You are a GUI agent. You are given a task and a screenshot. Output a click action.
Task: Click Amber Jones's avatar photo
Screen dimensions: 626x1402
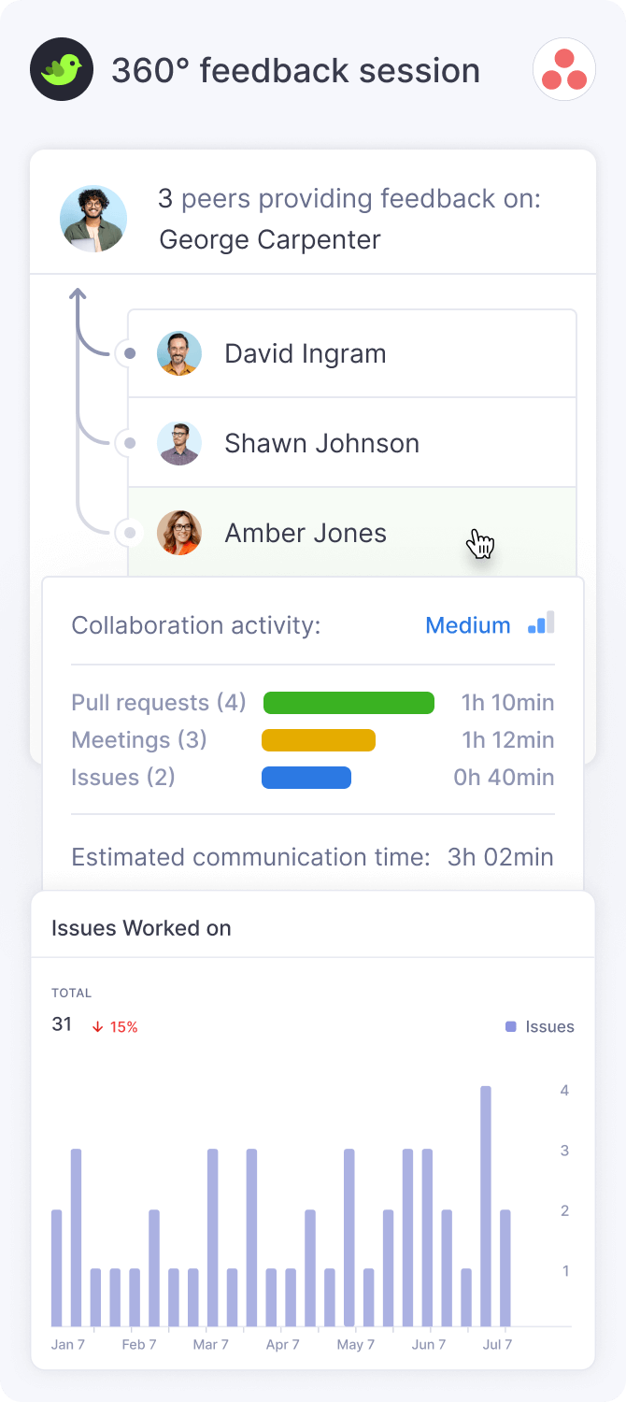point(179,533)
